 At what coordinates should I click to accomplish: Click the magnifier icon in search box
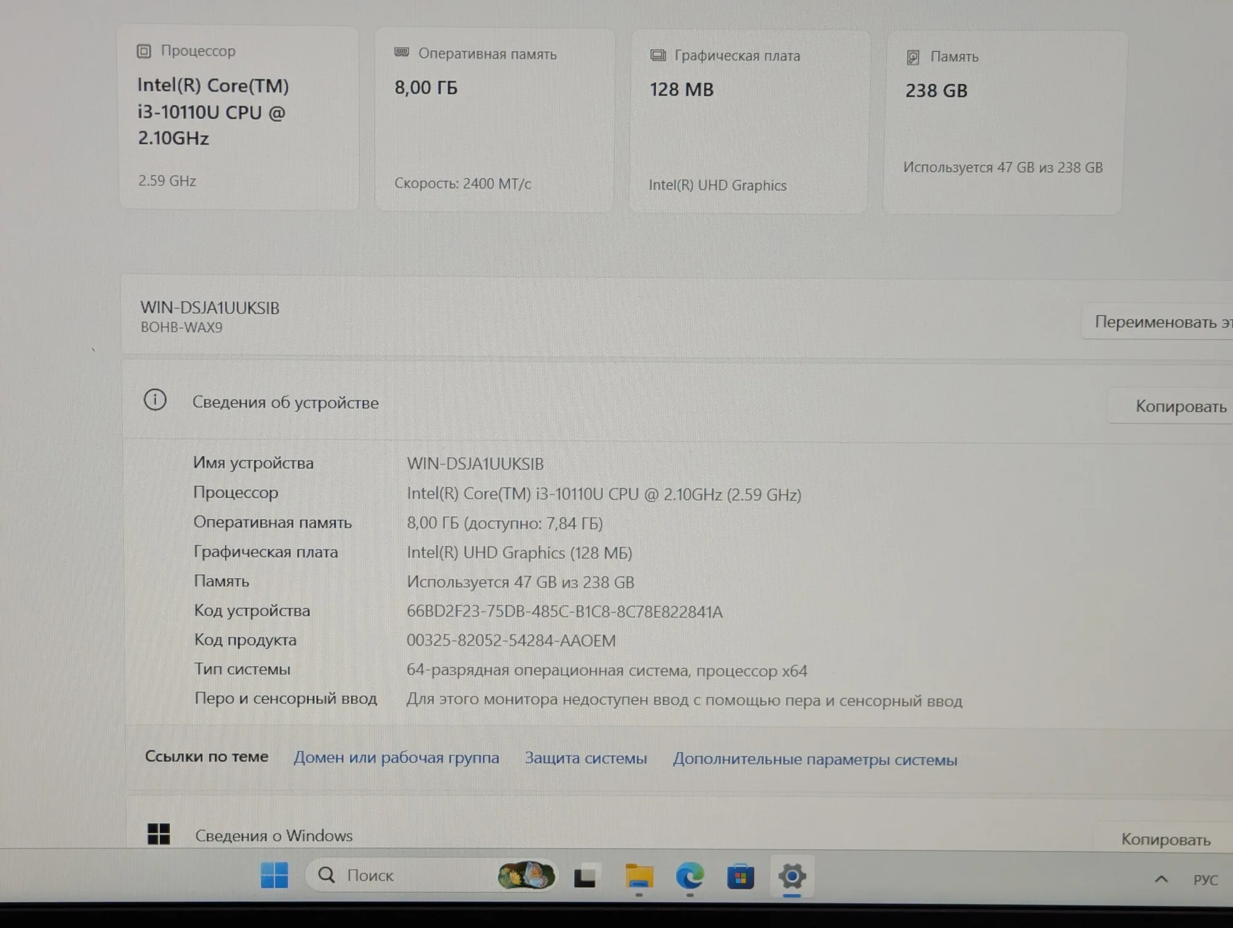click(326, 874)
